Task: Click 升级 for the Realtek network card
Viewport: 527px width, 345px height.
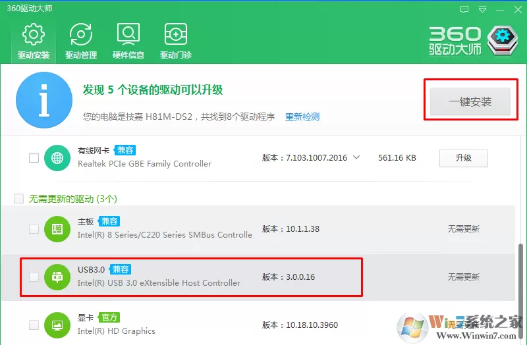Action: (x=464, y=158)
